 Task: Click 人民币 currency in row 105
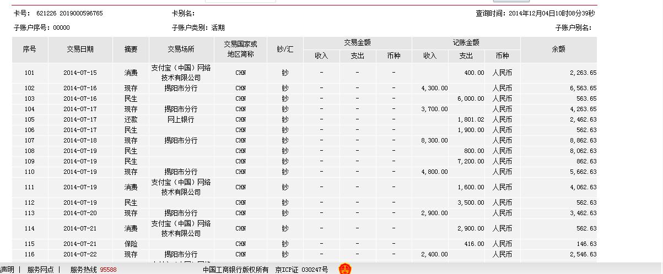pos(502,119)
